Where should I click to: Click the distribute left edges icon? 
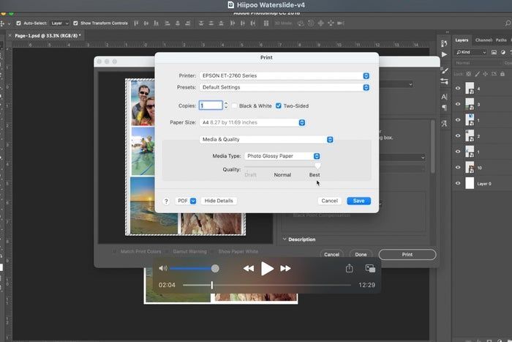(x=233, y=23)
